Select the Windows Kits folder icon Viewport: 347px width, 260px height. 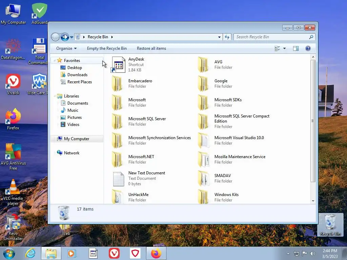203,197
